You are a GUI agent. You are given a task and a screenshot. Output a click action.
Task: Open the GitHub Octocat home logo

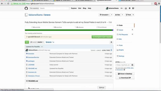tap(26, 8)
